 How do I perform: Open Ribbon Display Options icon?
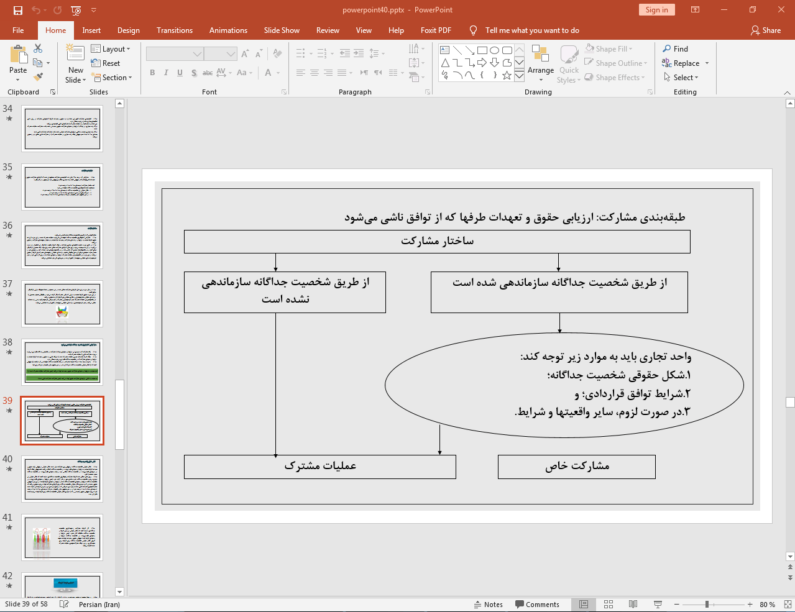696,10
